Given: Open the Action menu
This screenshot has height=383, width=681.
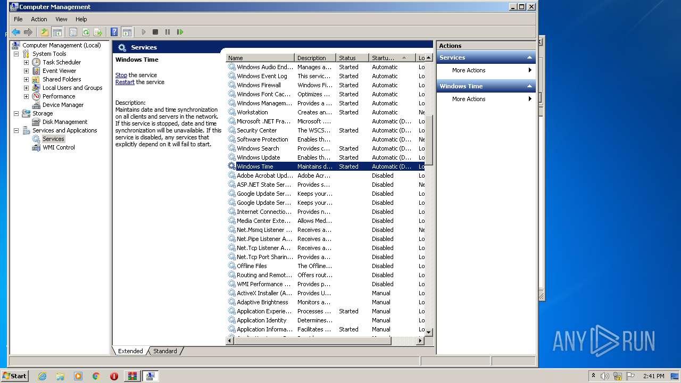Looking at the screenshot, I should (39, 19).
